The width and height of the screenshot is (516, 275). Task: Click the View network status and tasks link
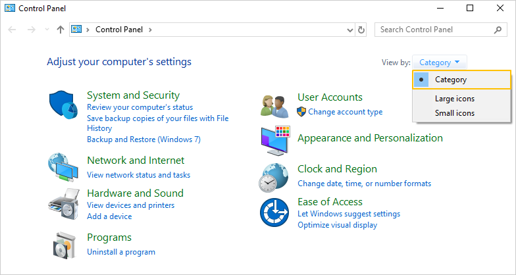pyautogui.click(x=138, y=175)
